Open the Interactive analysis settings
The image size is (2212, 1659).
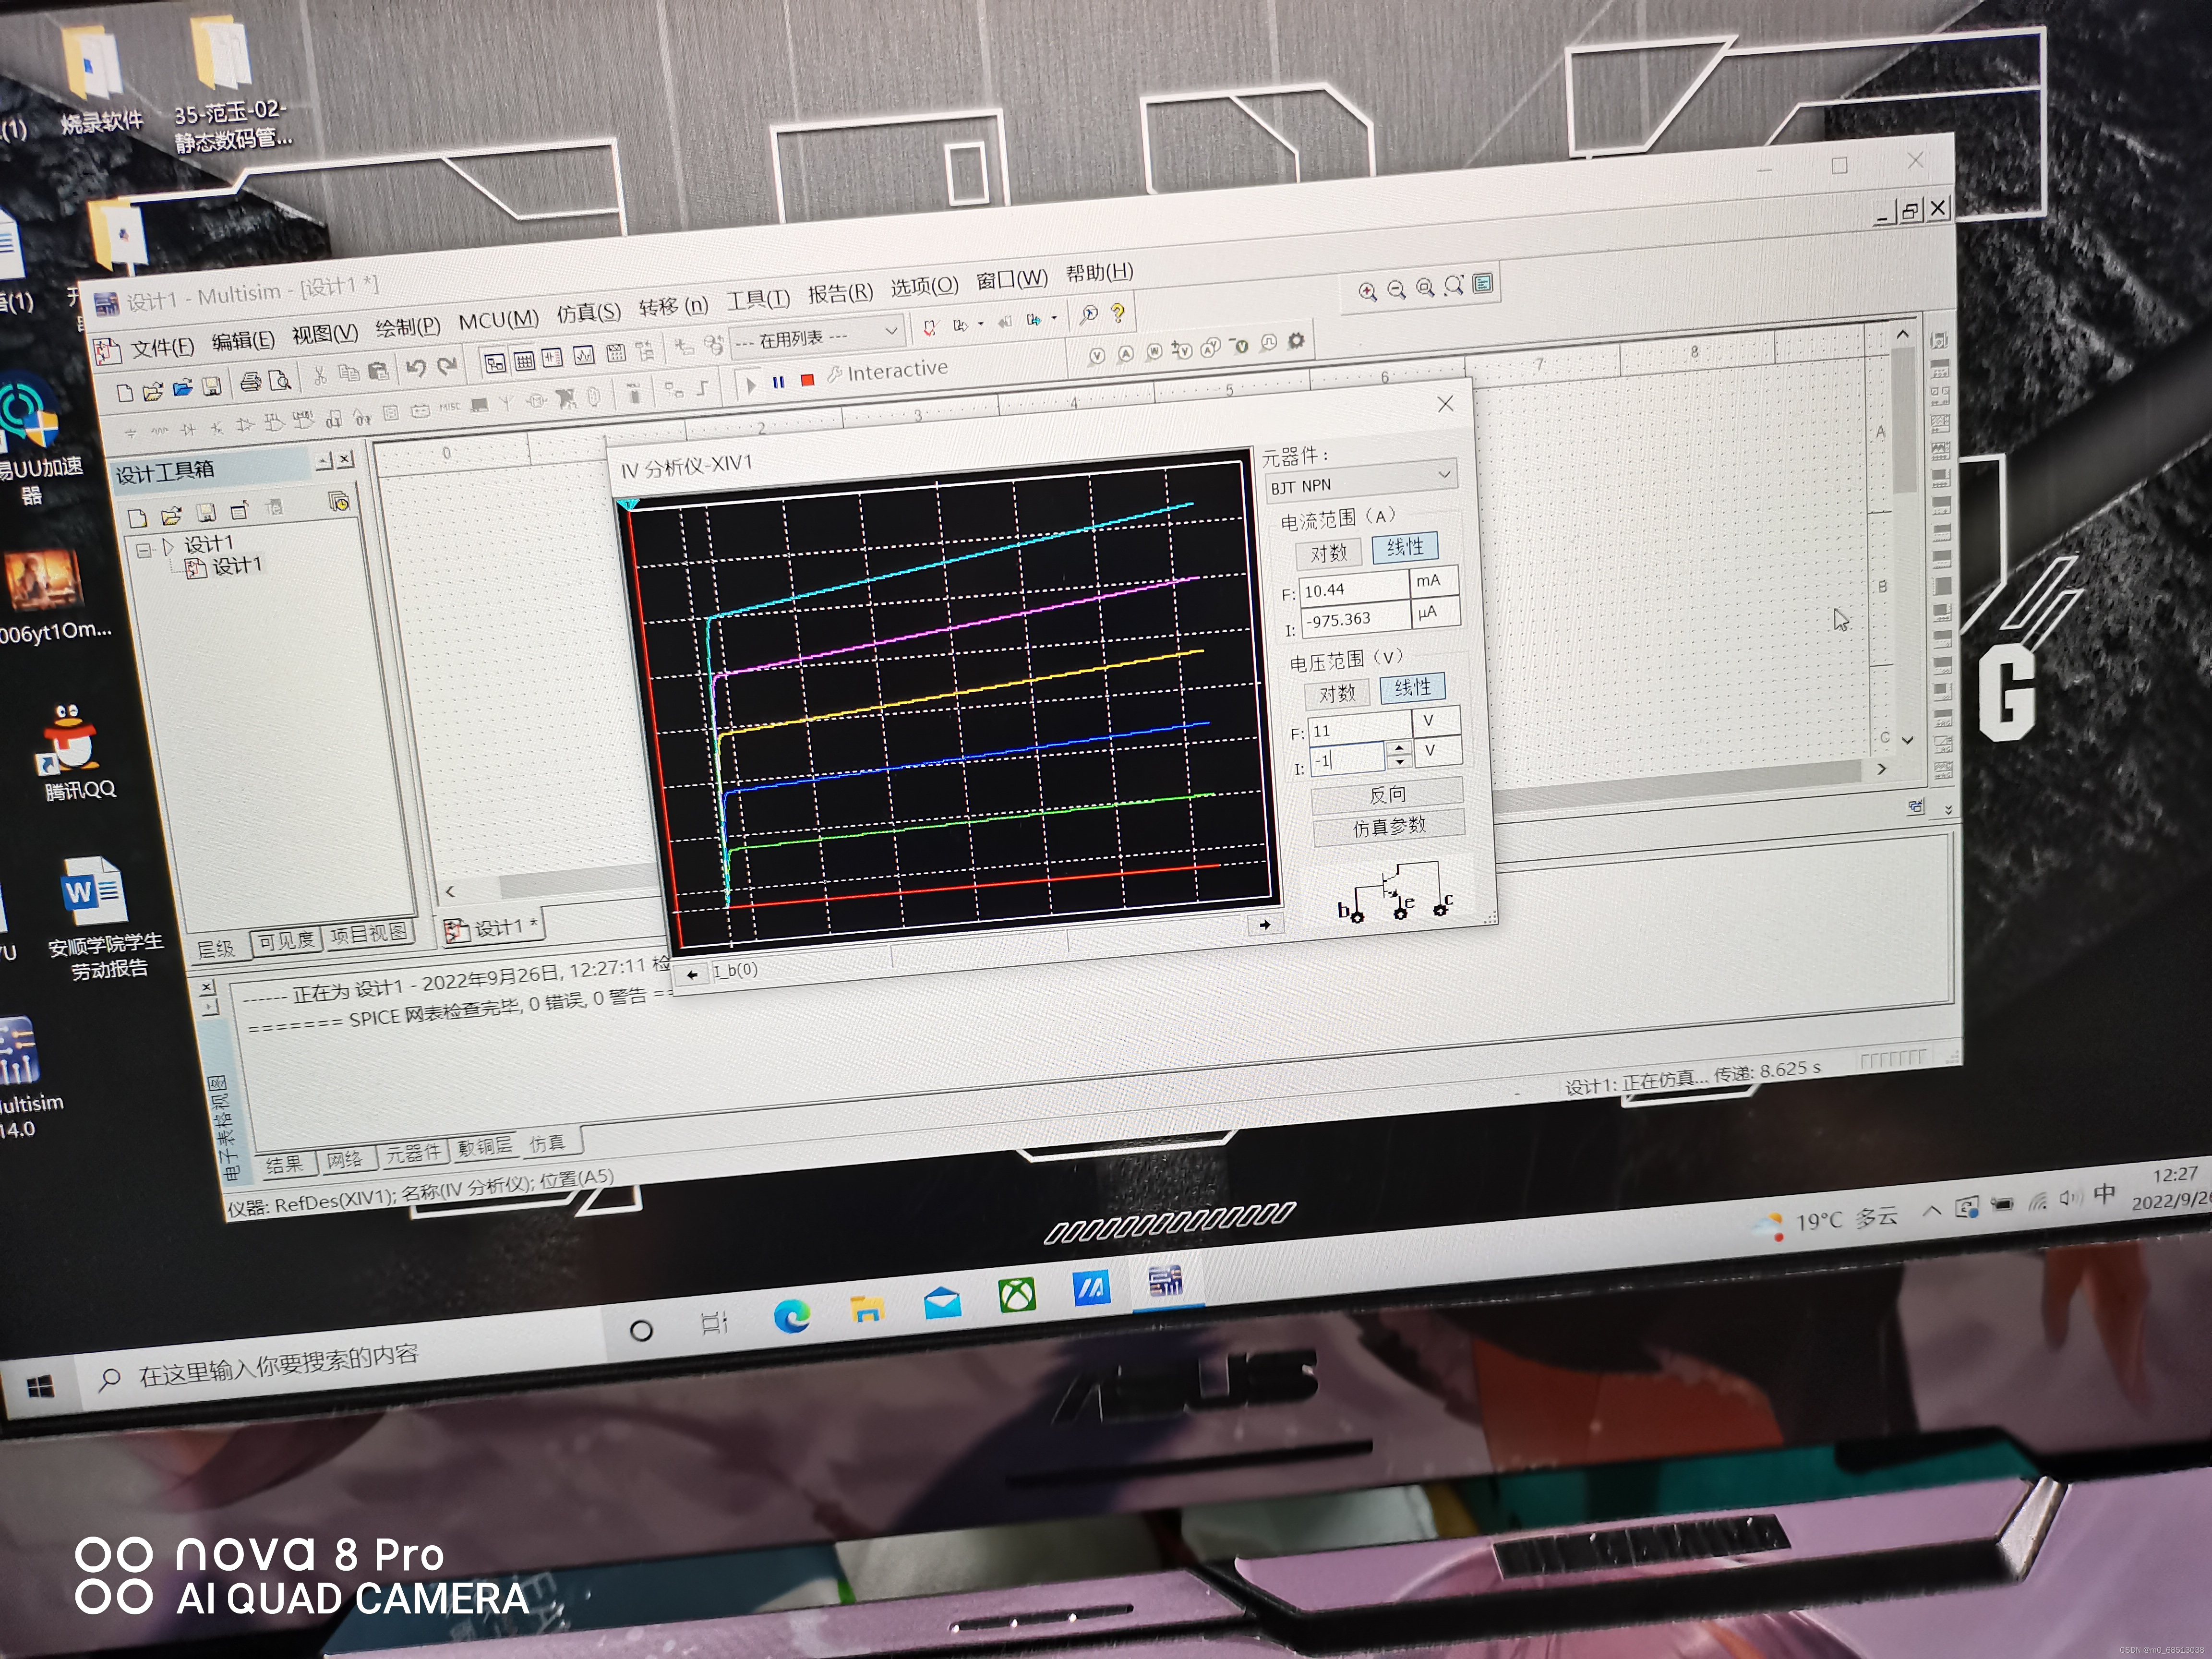pos(887,371)
